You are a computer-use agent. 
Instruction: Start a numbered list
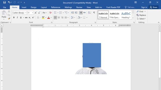[61, 13]
